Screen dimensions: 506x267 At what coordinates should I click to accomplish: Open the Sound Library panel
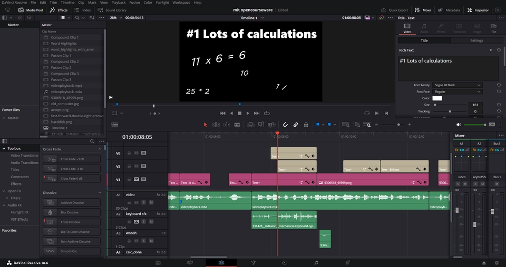(x=112, y=10)
